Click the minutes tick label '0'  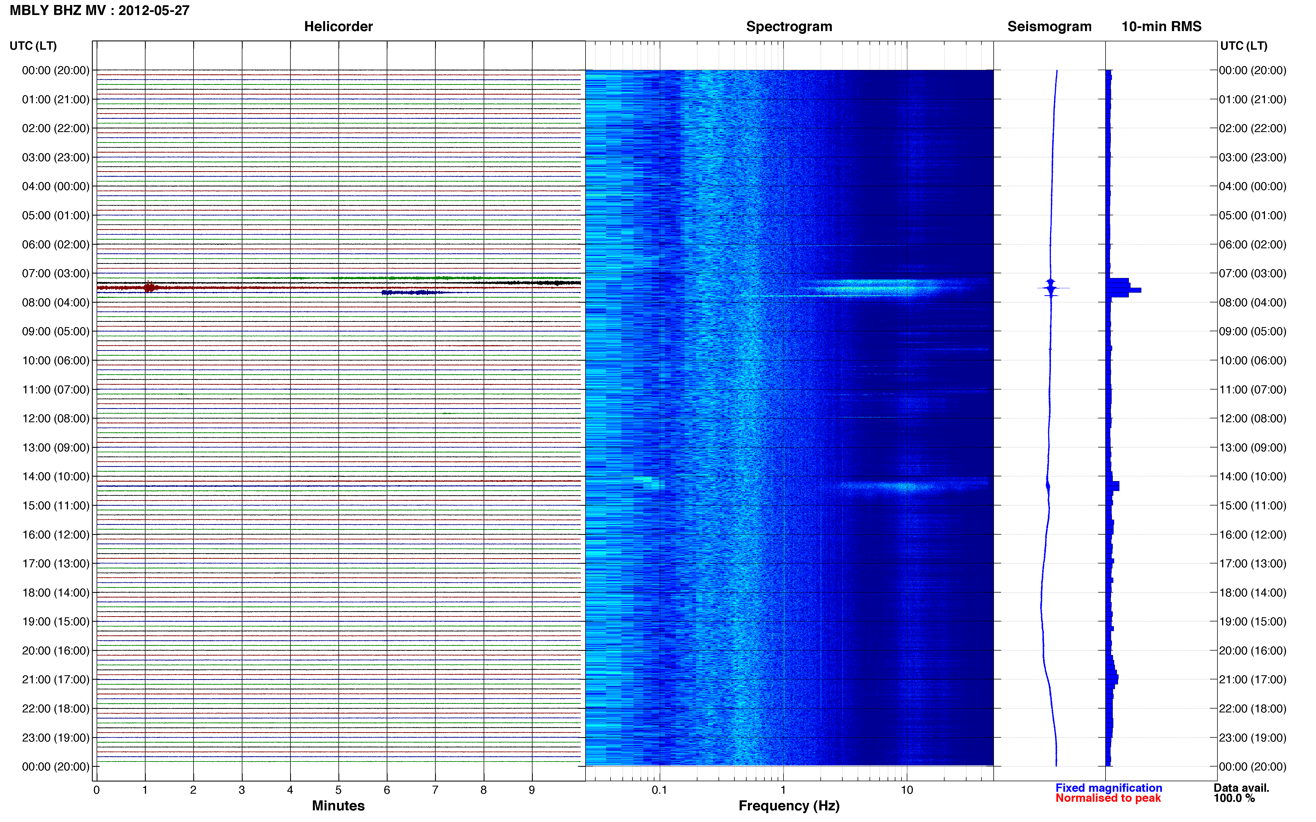coord(97,790)
